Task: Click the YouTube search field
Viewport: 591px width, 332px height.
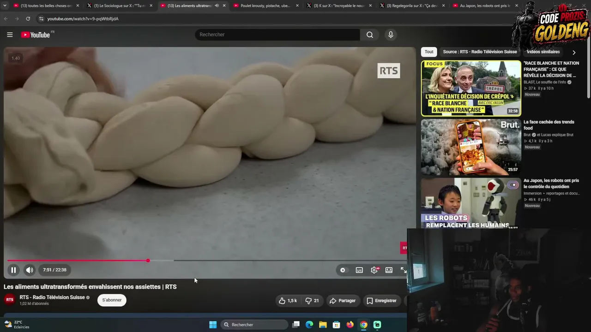Action: 277,35
